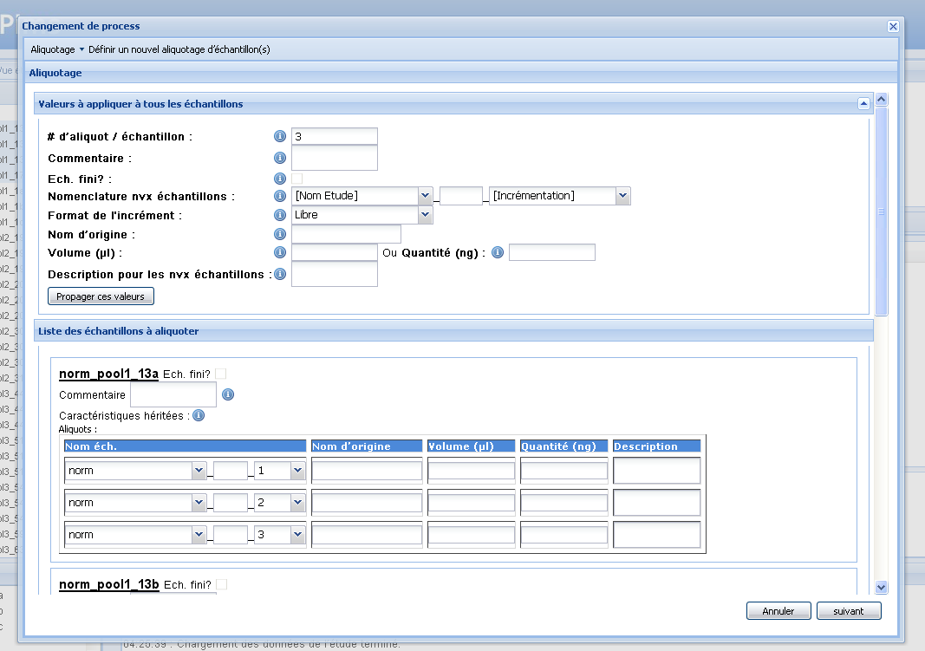Viewport: 925px width, 651px height.
Task: Click info icon beside Nom d'origine label
Action: [280, 234]
